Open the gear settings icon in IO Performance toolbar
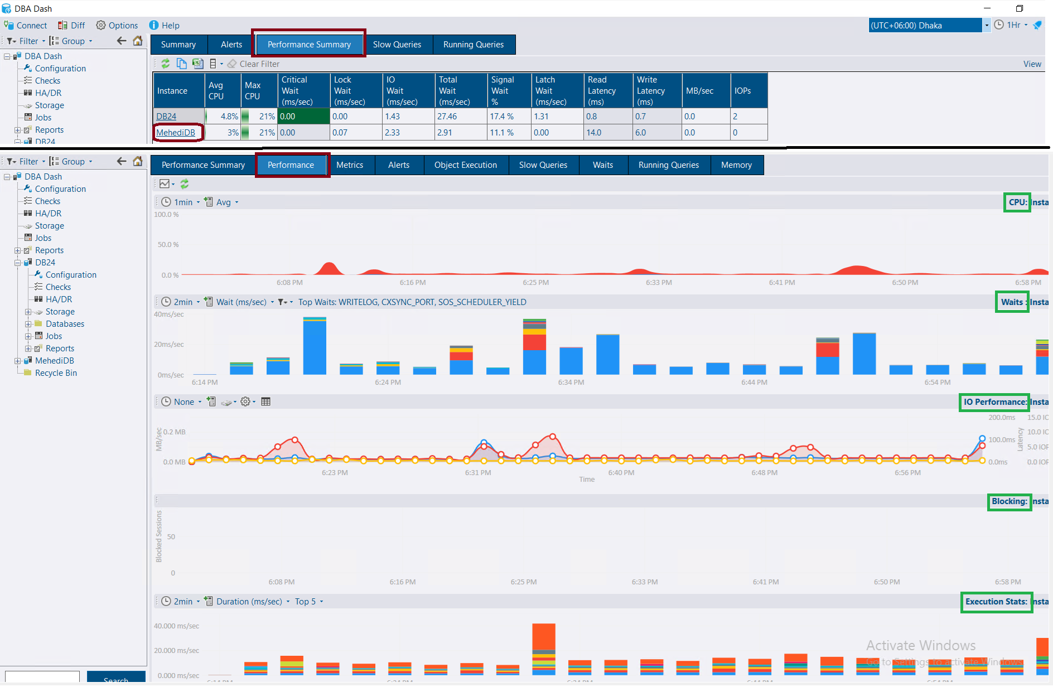This screenshot has height=687, width=1053. click(245, 401)
